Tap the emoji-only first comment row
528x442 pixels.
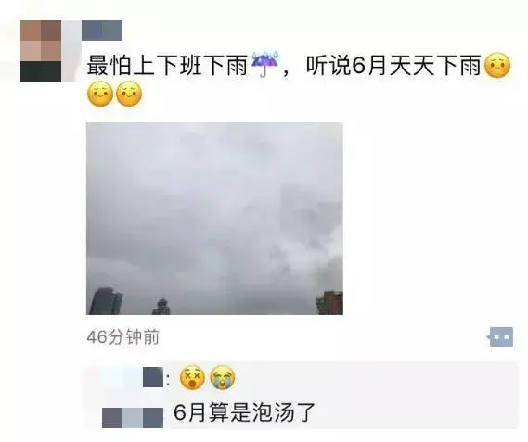tap(300, 377)
